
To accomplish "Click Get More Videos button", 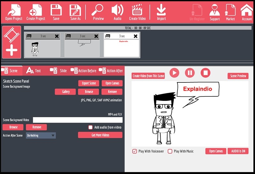I will tap(100, 135).
